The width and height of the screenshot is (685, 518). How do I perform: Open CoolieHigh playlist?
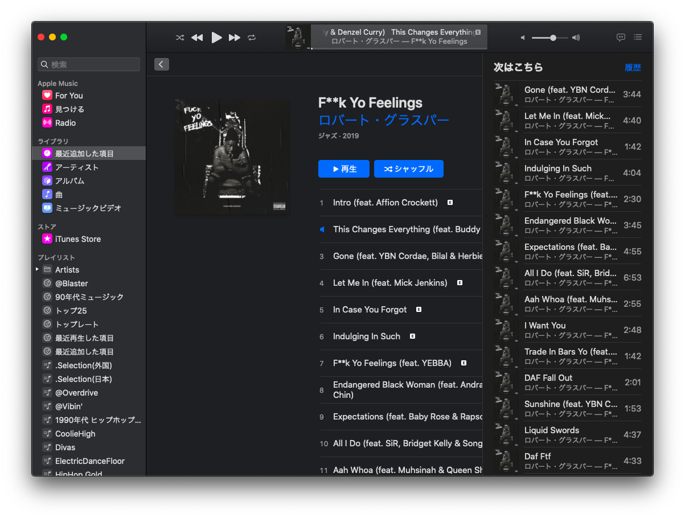pos(89,434)
